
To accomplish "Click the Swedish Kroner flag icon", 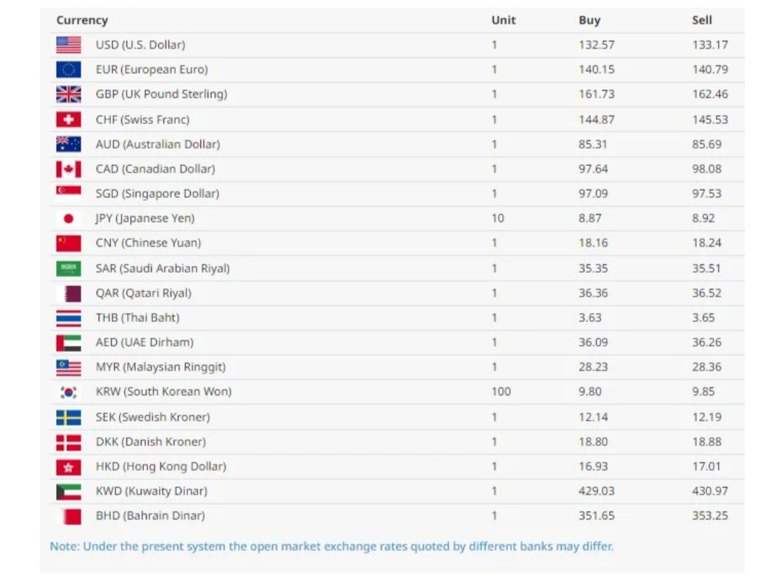I will [x=68, y=417].
